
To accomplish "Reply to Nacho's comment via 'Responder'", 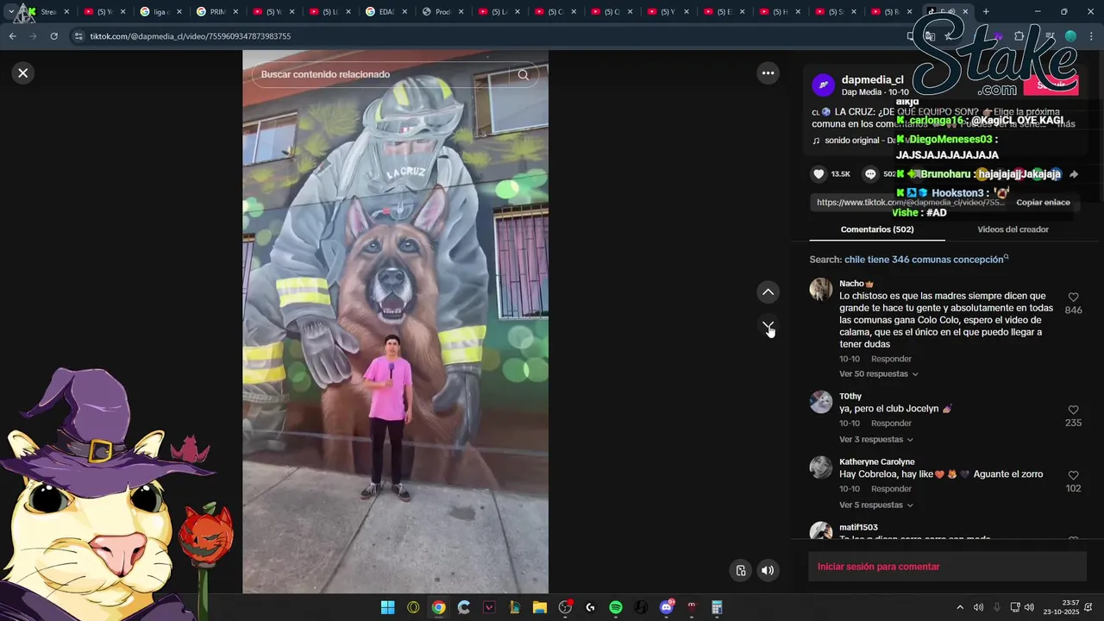I will (891, 359).
